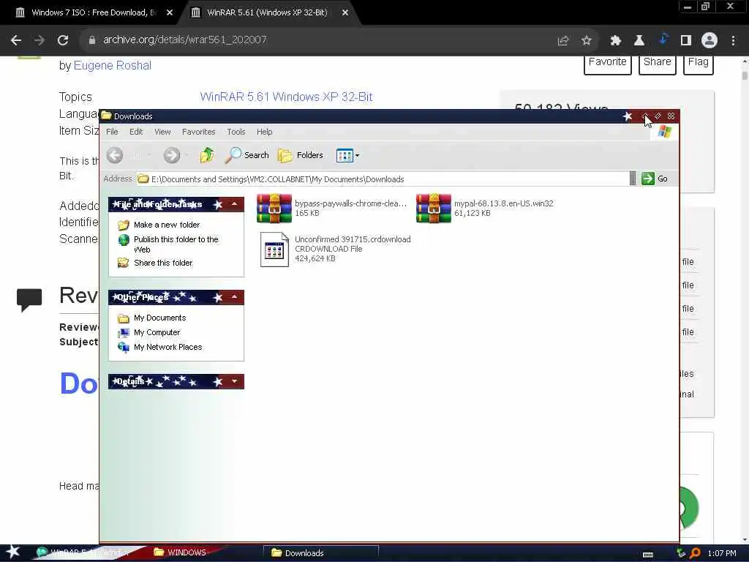The height and width of the screenshot is (562, 749).
Task: Open the Views dropdown in explorer toolbar
Action: pyautogui.click(x=347, y=155)
